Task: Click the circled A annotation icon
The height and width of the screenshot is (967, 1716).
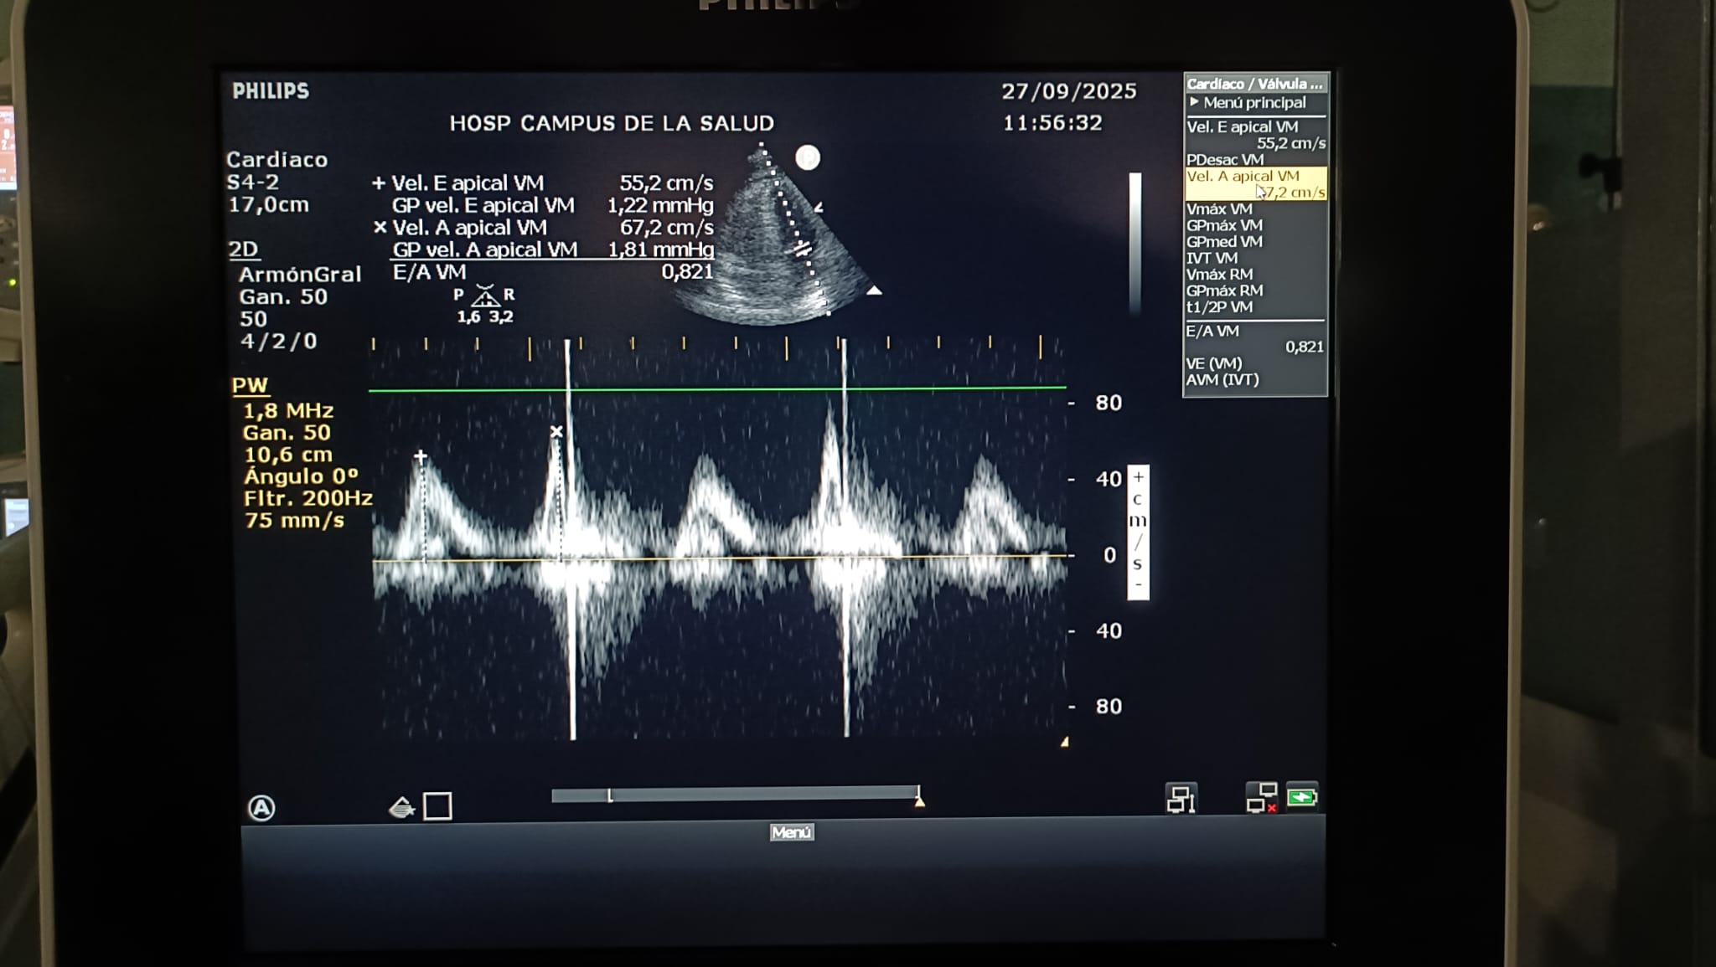Action: pyautogui.click(x=261, y=808)
